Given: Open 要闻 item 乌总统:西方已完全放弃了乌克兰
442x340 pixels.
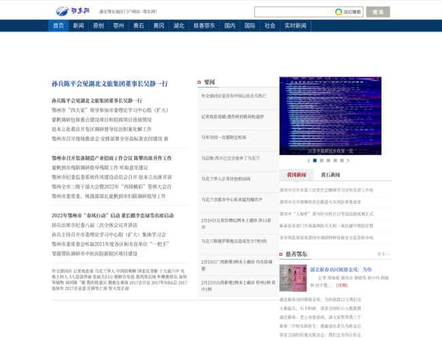Looking at the screenshot, I should pyautogui.click(x=231, y=158).
